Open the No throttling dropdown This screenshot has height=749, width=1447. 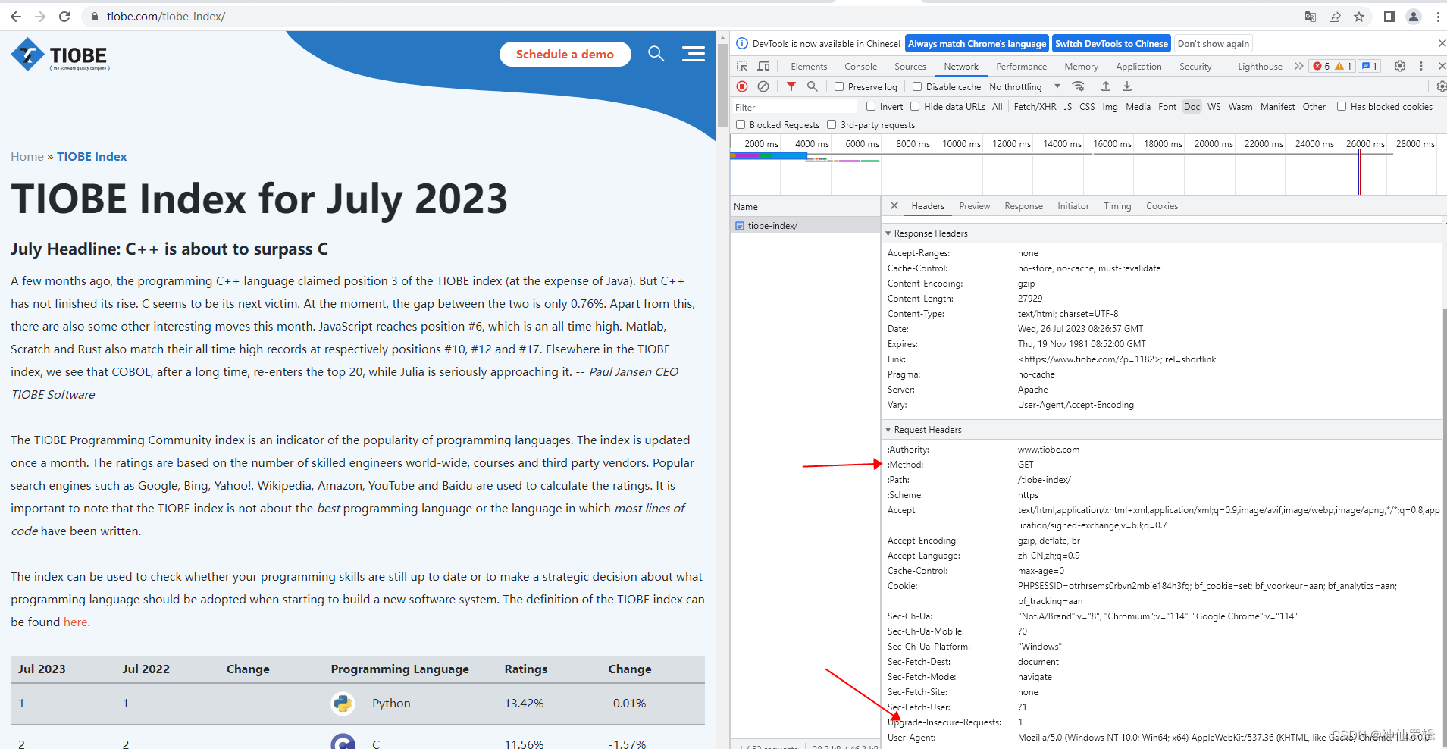(x=1025, y=87)
